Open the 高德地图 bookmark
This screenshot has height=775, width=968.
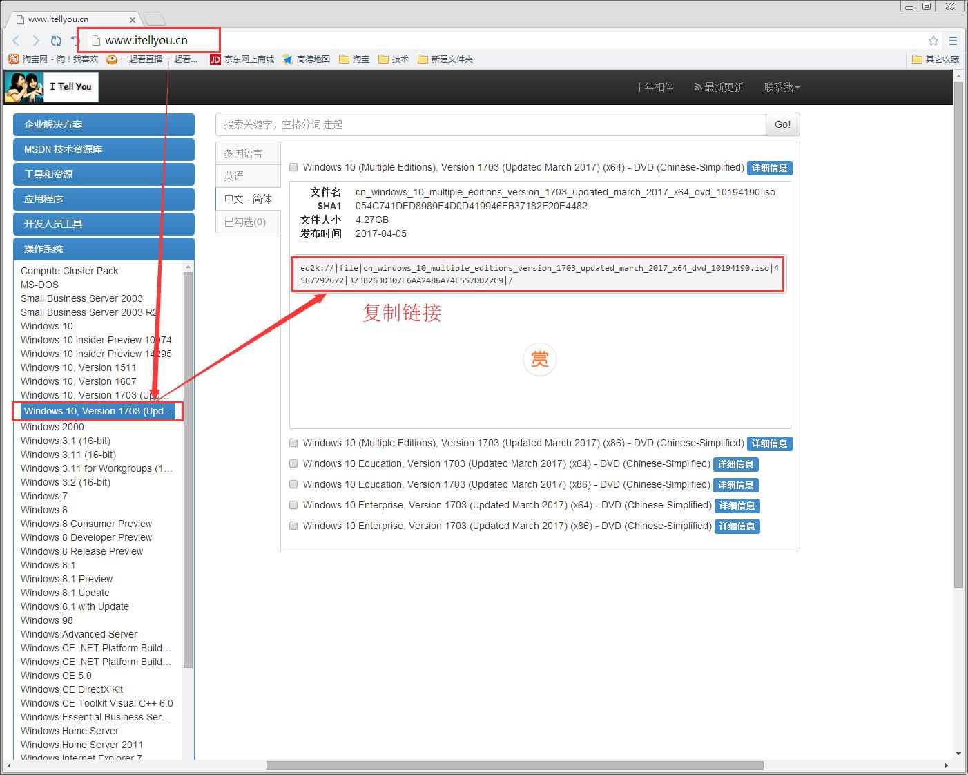(x=307, y=59)
